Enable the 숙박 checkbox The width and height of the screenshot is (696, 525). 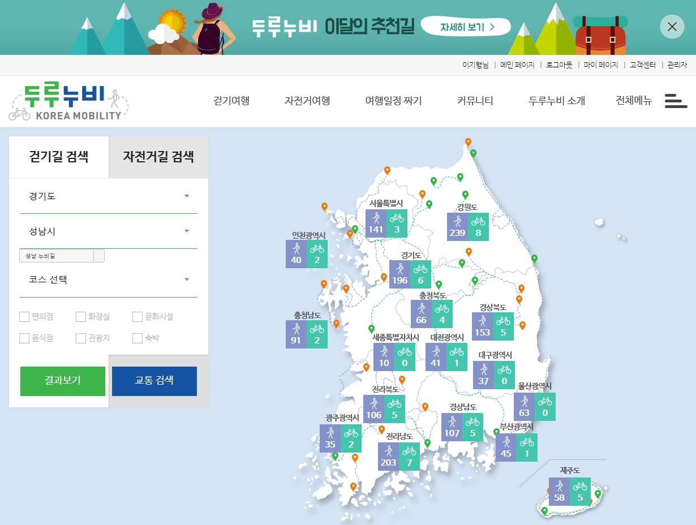click(x=138, y=338)
